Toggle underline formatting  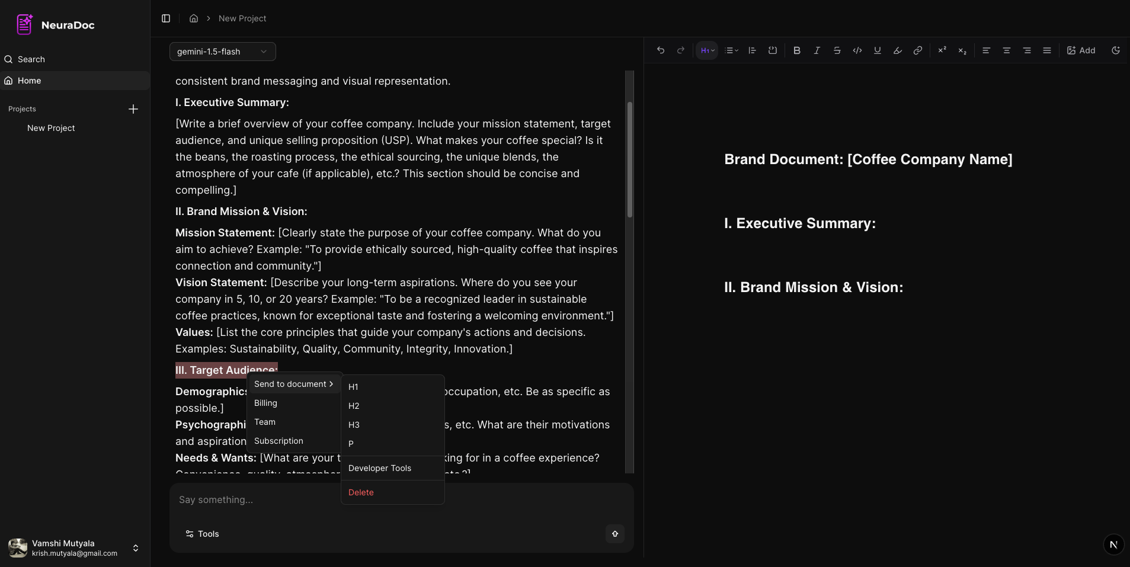878,50
